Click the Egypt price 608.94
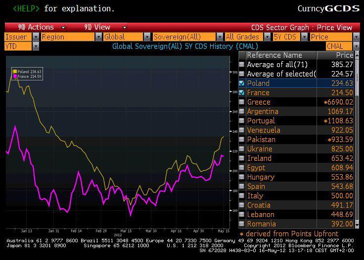364x260 pixels. [x=342, y=168]
